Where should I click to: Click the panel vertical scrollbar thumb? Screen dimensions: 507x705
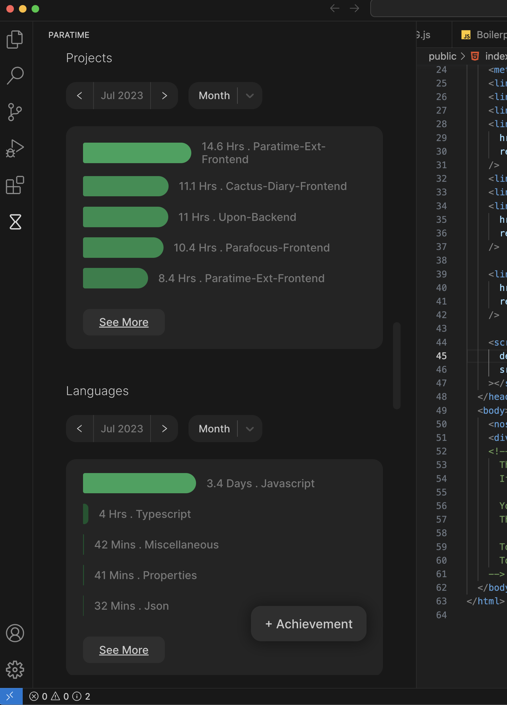point(397,366)
